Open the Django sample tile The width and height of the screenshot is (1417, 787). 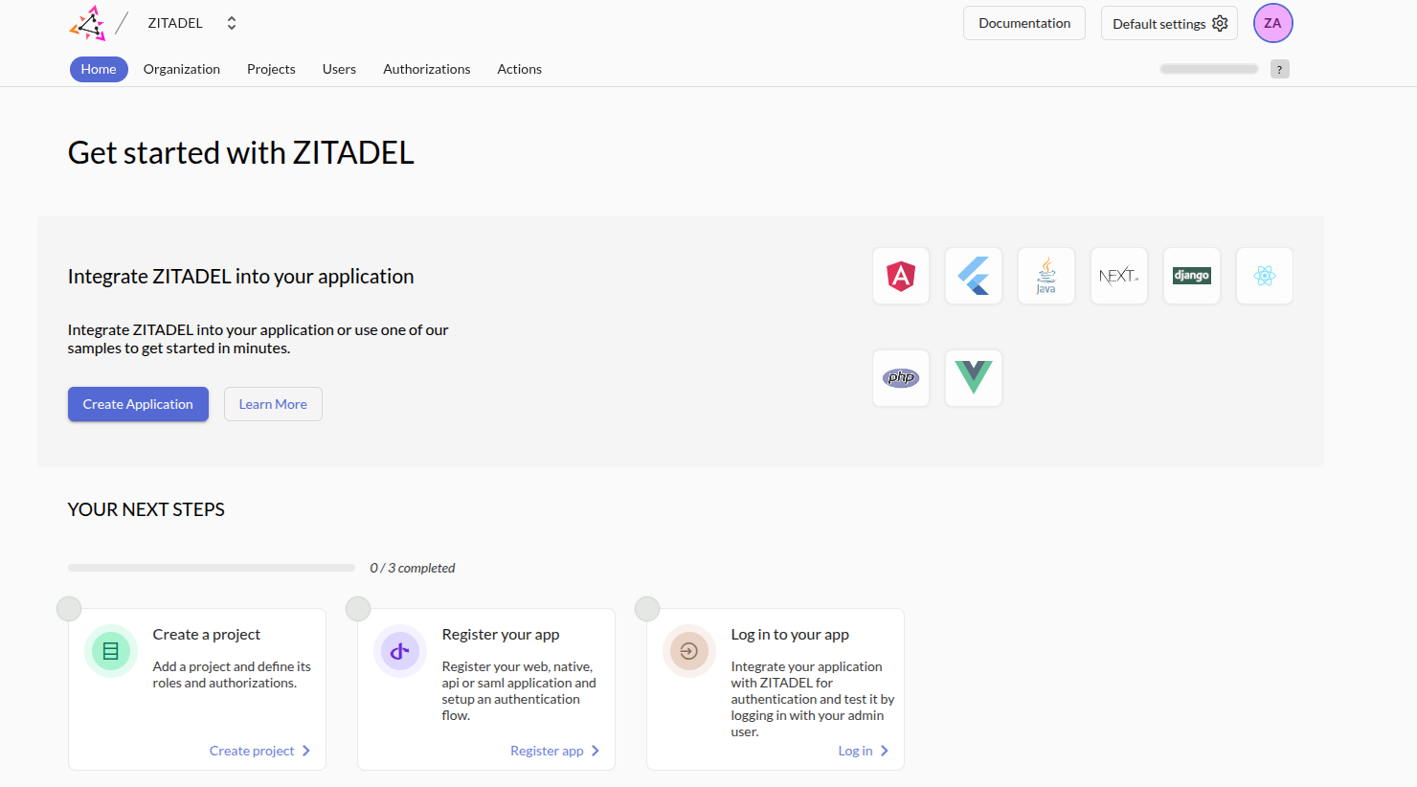[x=1191, y=276]
